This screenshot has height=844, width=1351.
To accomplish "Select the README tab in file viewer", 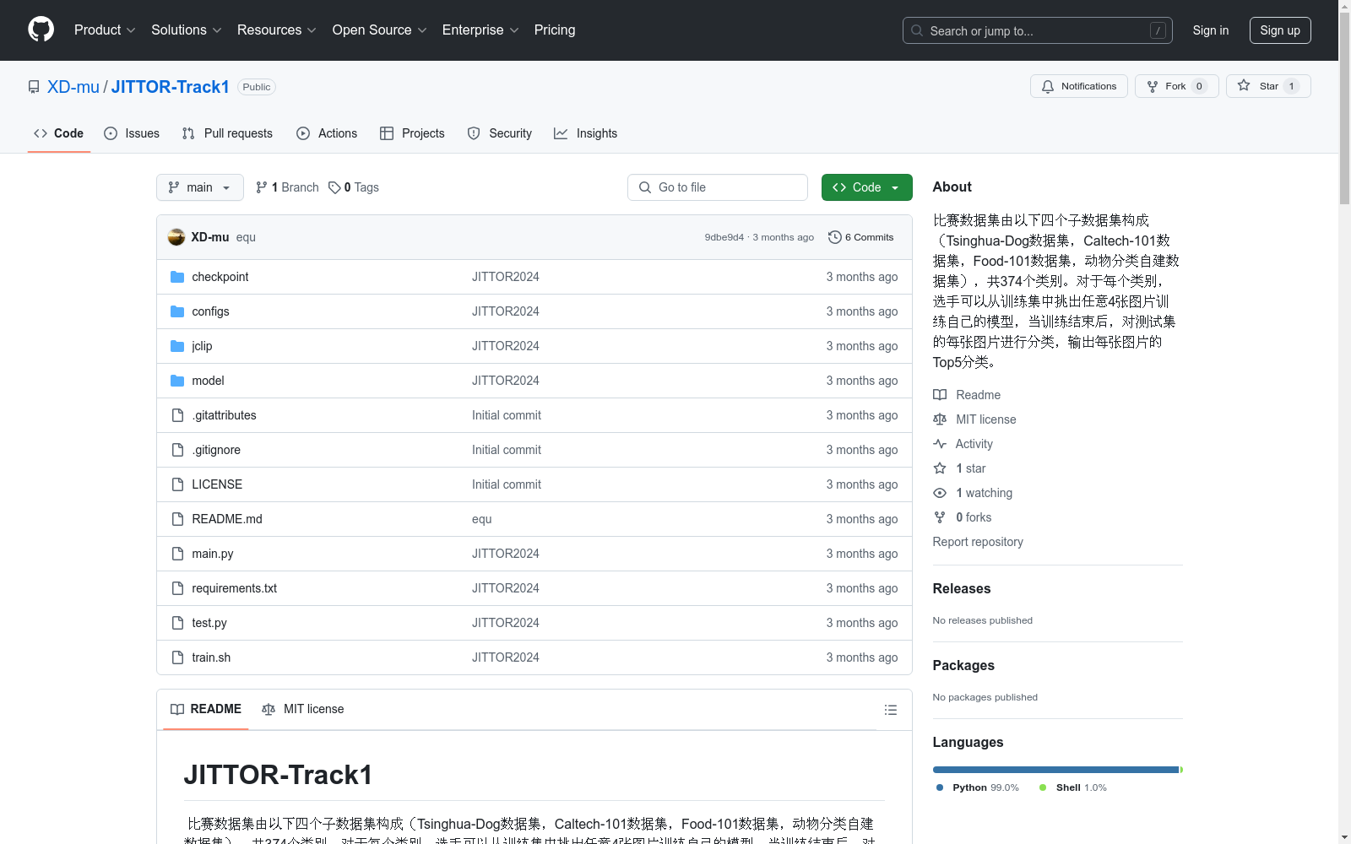I will [206, 709].
